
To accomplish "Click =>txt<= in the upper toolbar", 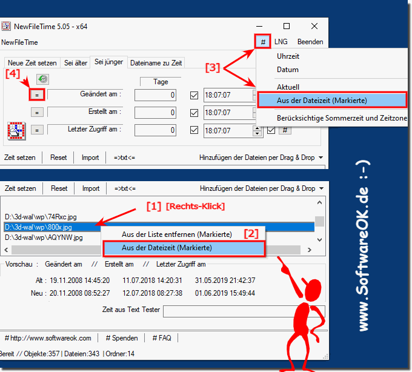I will [x=124, y=158].
